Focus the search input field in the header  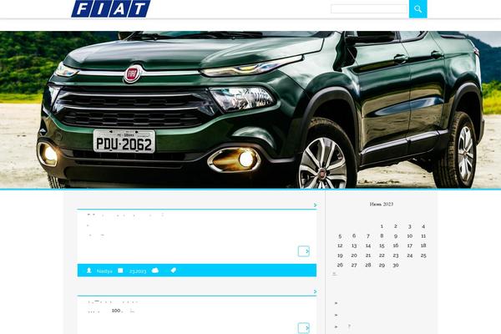369,9
